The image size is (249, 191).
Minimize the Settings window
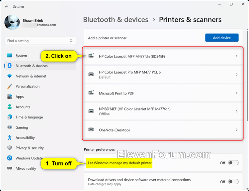click(220, 4)
